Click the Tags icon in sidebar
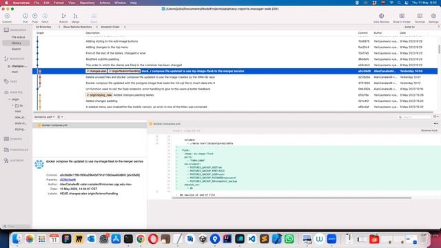Screen dimensions: 441x248 click(x=6, y=81)
